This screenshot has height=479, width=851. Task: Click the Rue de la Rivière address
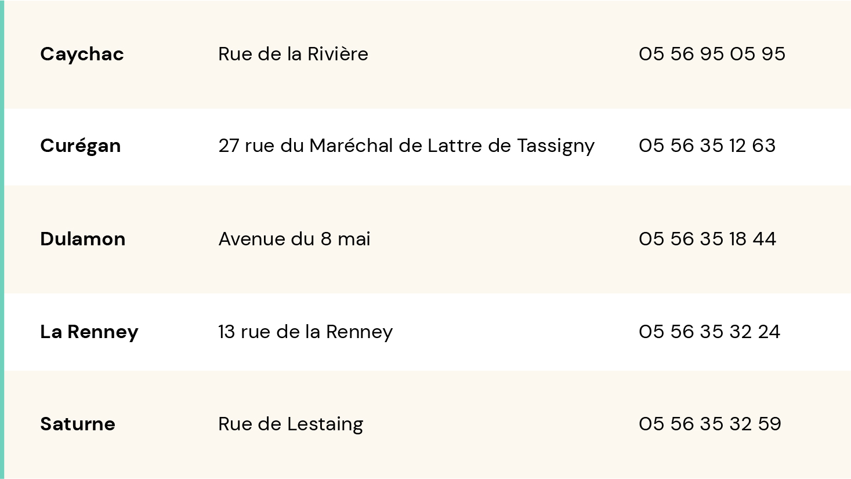click(293, 54)
